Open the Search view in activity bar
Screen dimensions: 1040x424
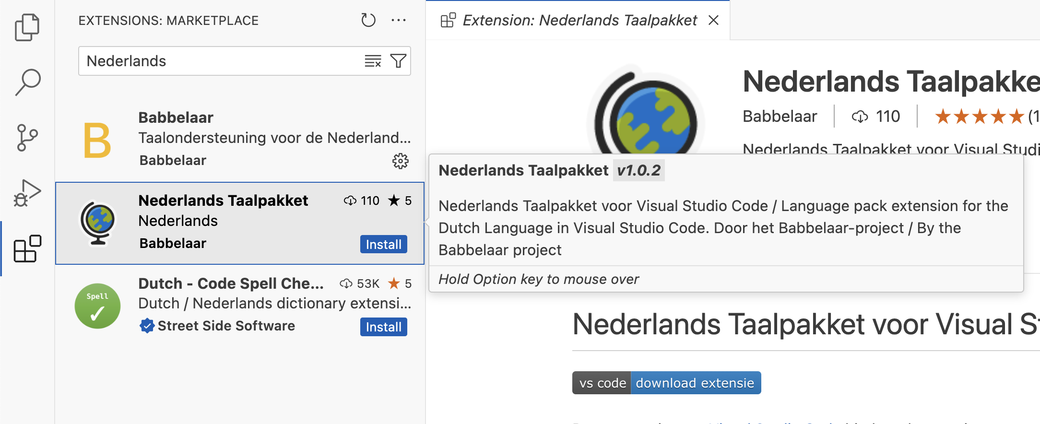[27, 82]
